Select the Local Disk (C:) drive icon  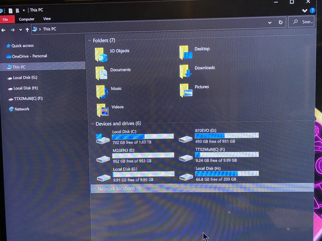coord(103,138)
